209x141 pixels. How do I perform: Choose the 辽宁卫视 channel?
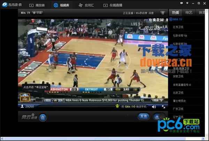pyautogui.click(x=178, y=117)
